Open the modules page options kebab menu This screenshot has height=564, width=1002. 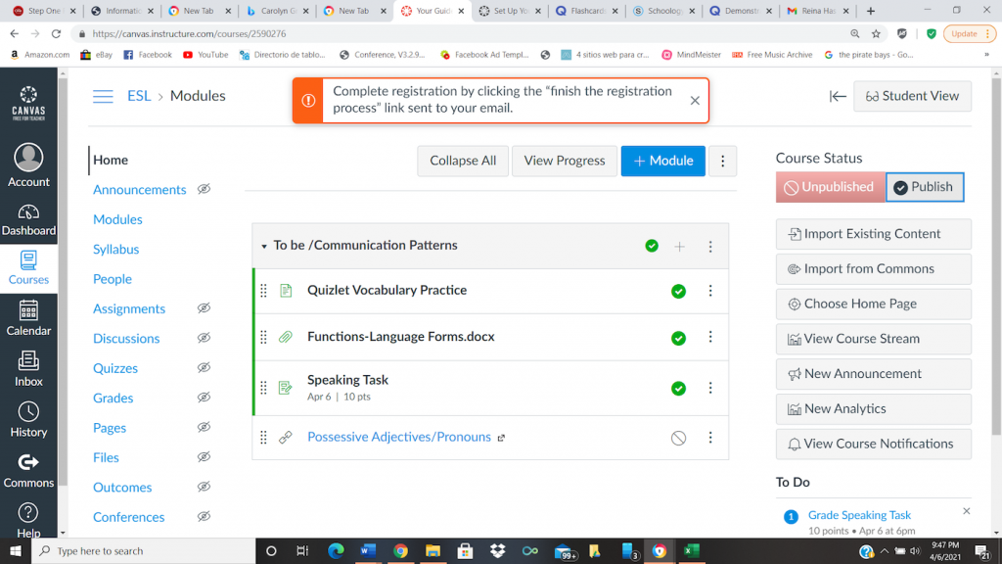pos(722,161)
